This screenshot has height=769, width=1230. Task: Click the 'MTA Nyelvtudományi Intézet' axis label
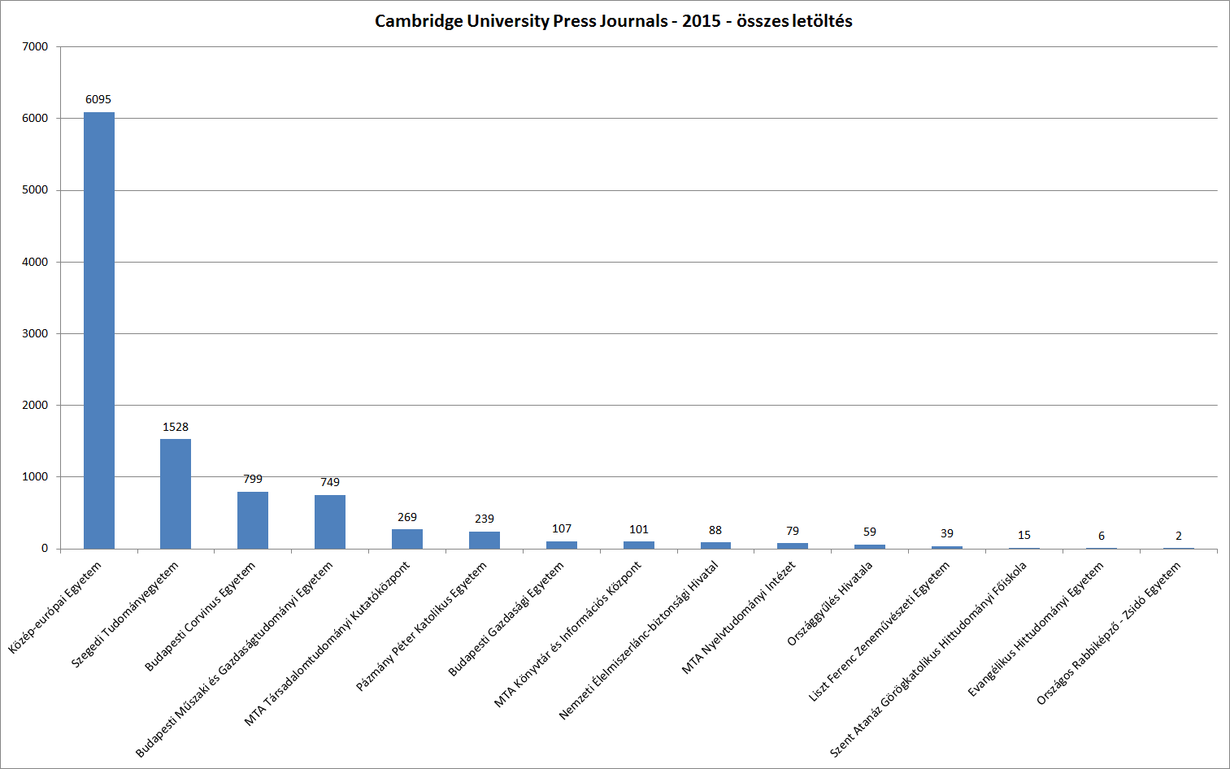coord(738,618)
